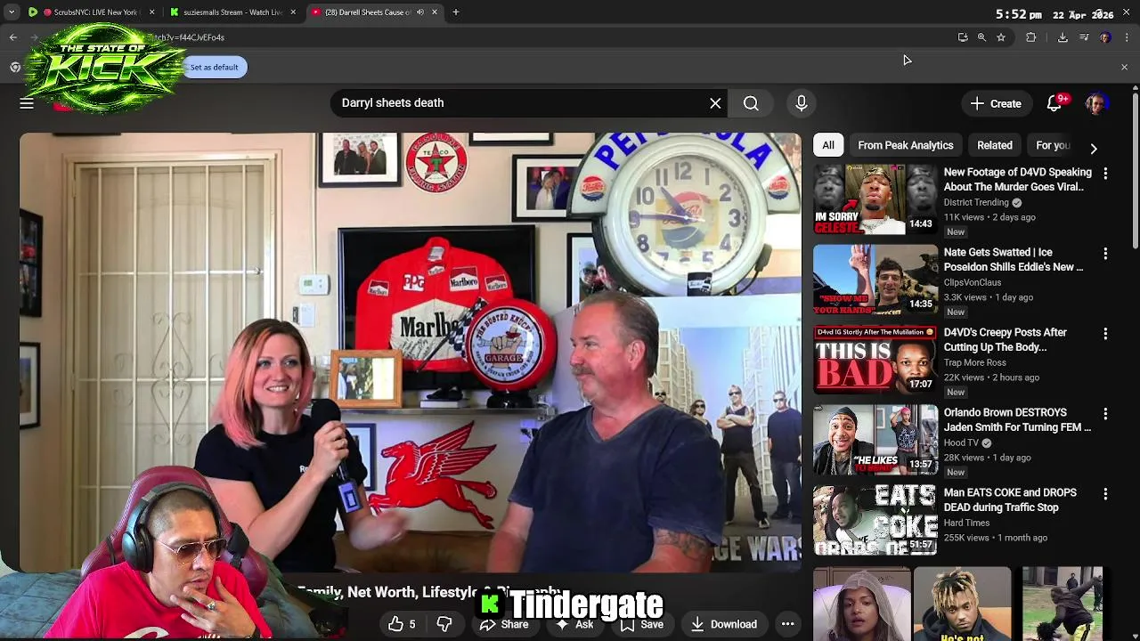
Task: Go back with the browser back arrow
Action: [x=13, y=37]
